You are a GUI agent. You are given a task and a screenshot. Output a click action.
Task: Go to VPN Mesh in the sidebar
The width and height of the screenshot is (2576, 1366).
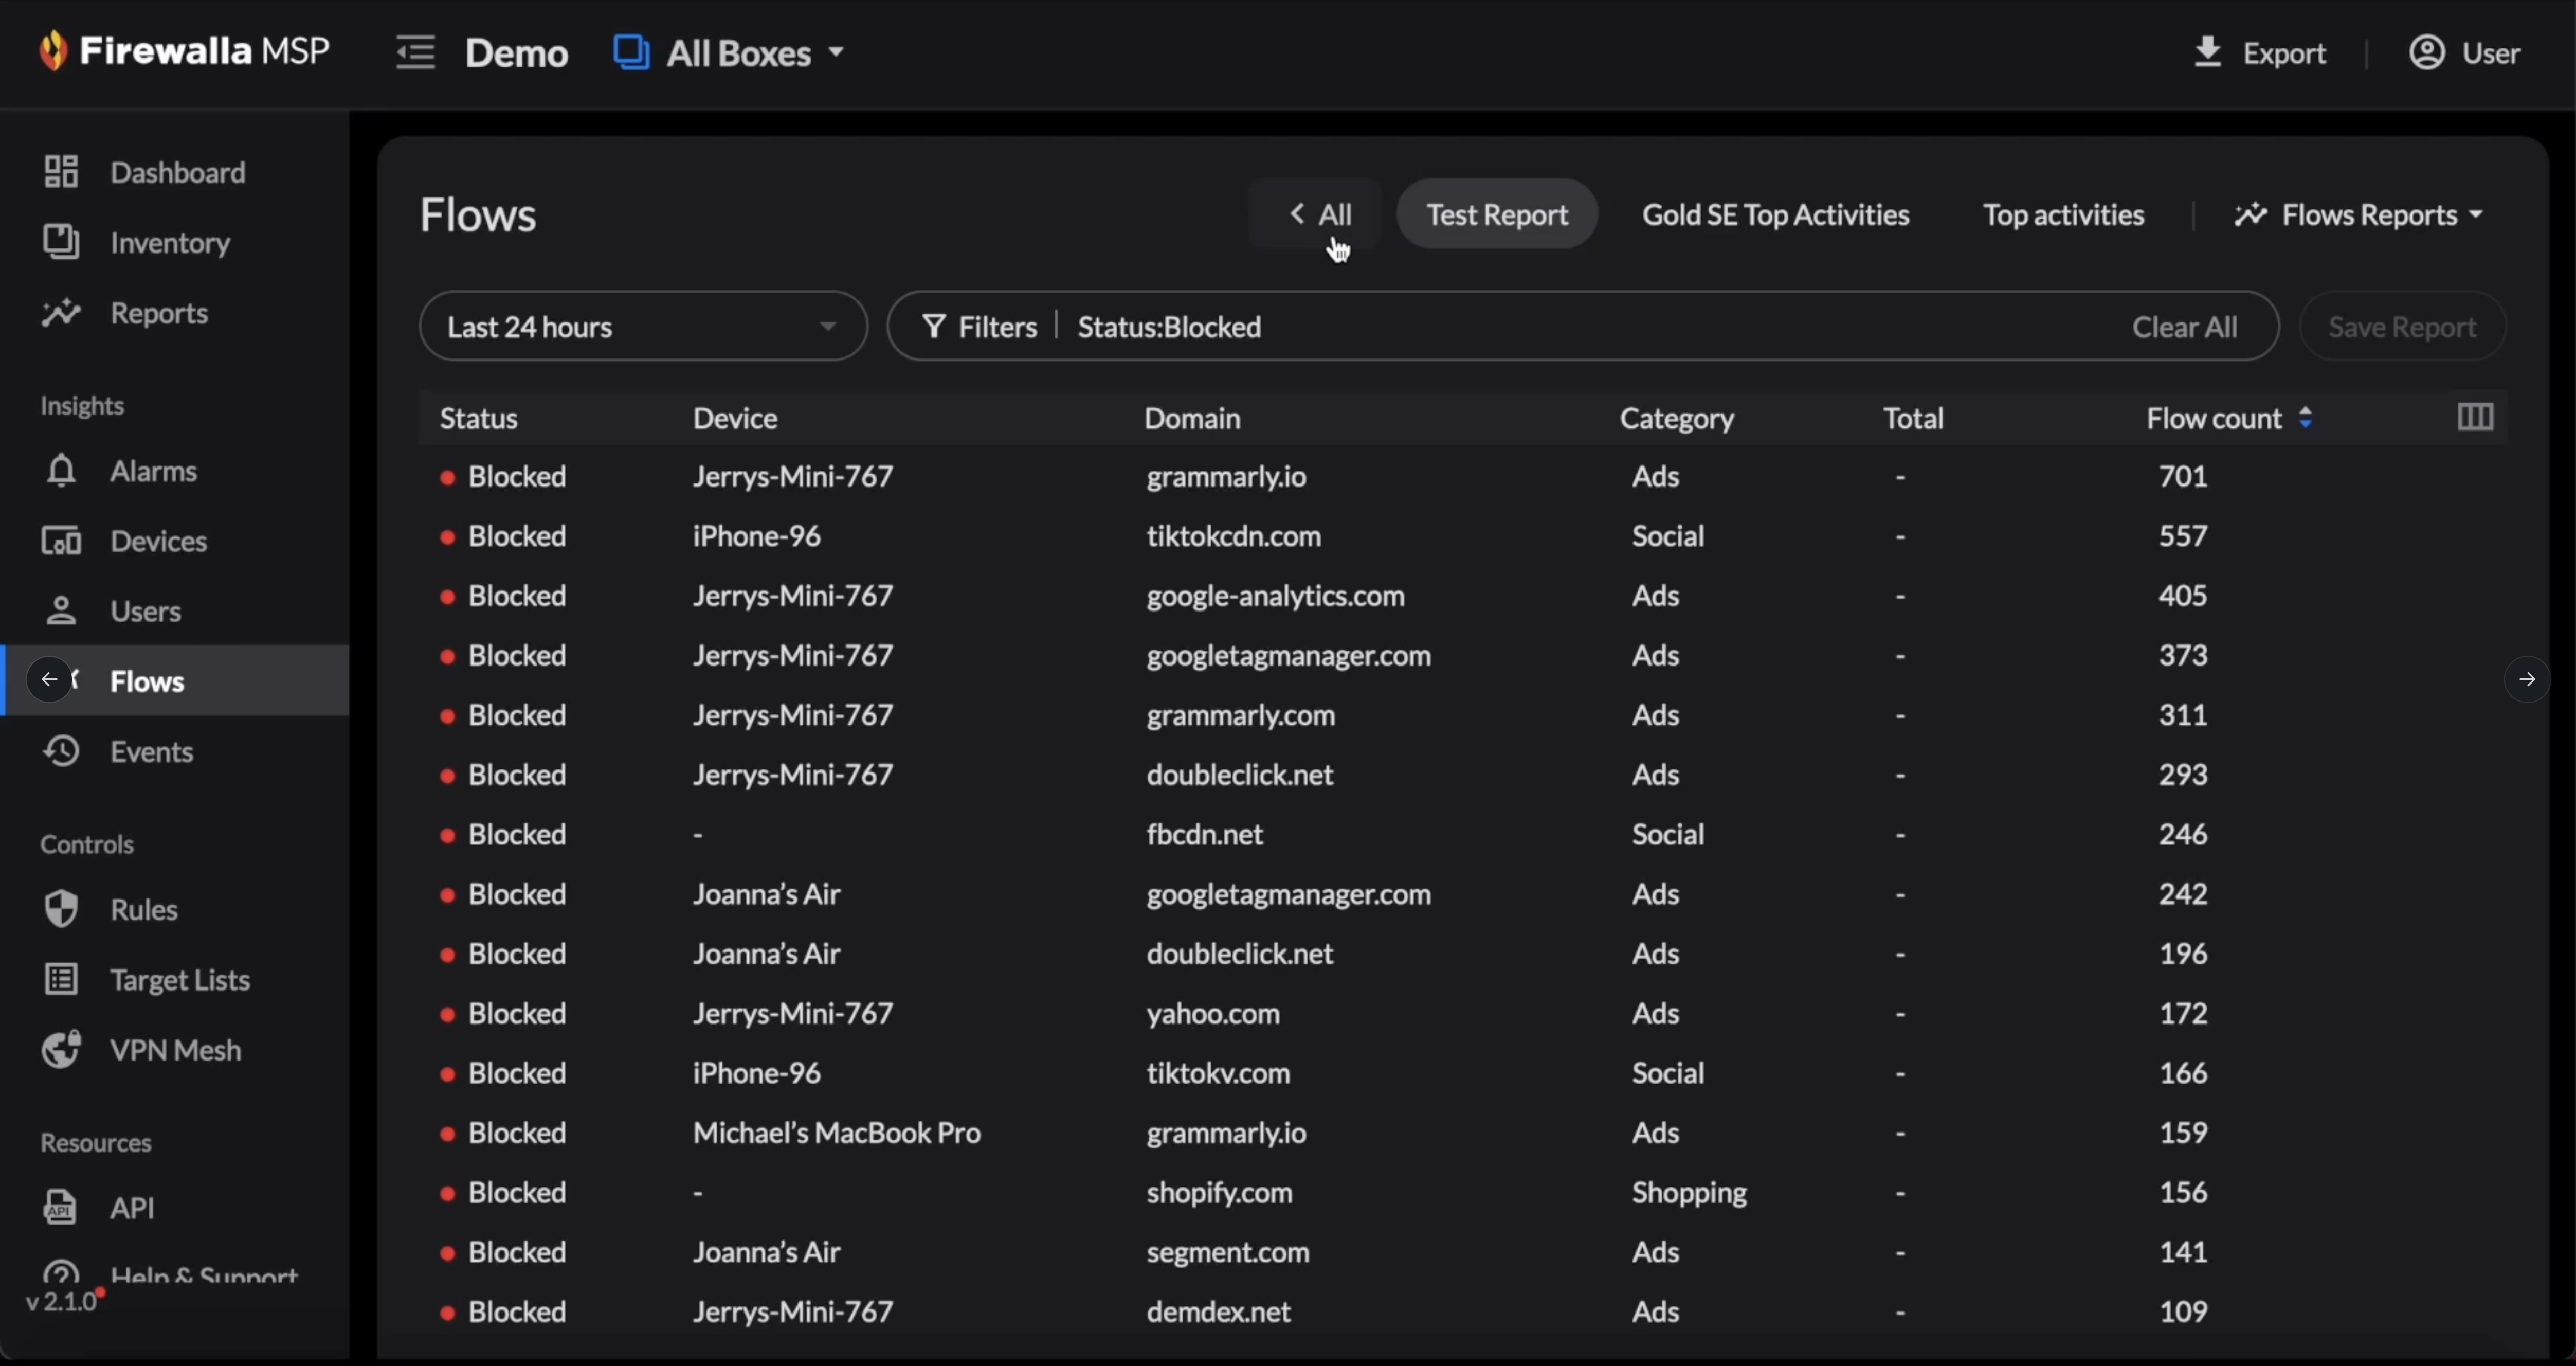[175, 1049]
